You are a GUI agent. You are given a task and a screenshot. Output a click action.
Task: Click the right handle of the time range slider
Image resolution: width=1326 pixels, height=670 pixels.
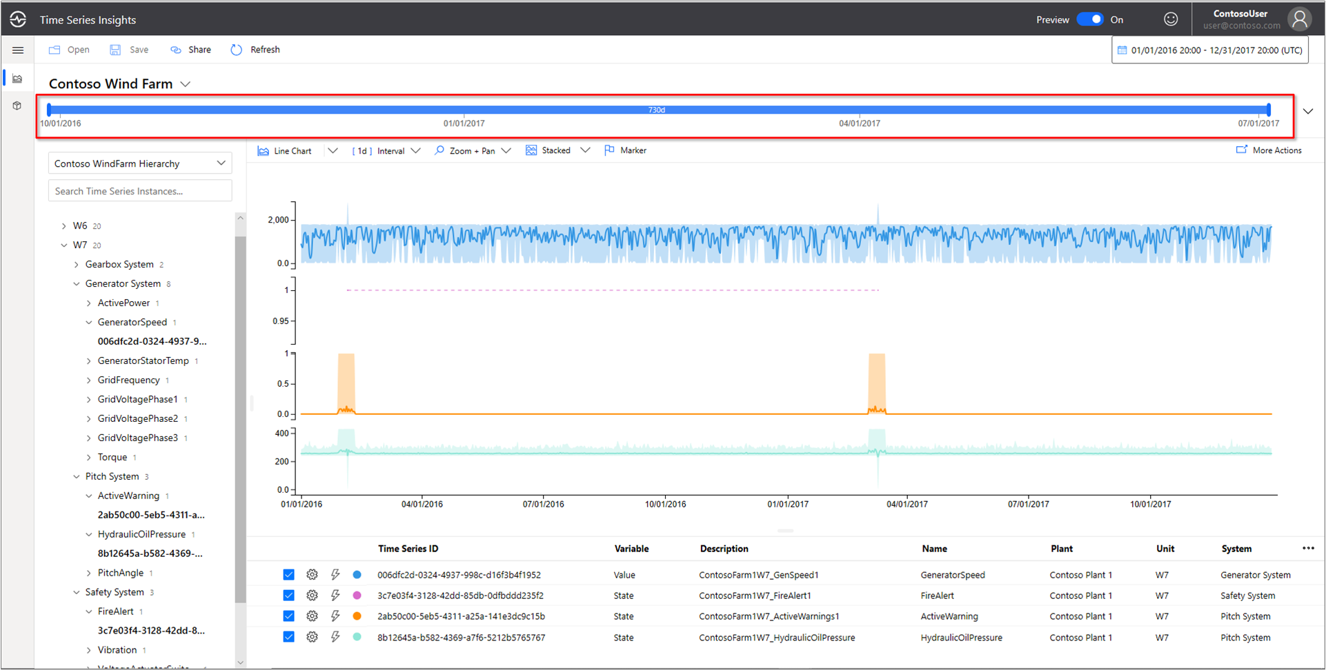pos(1268,110)
